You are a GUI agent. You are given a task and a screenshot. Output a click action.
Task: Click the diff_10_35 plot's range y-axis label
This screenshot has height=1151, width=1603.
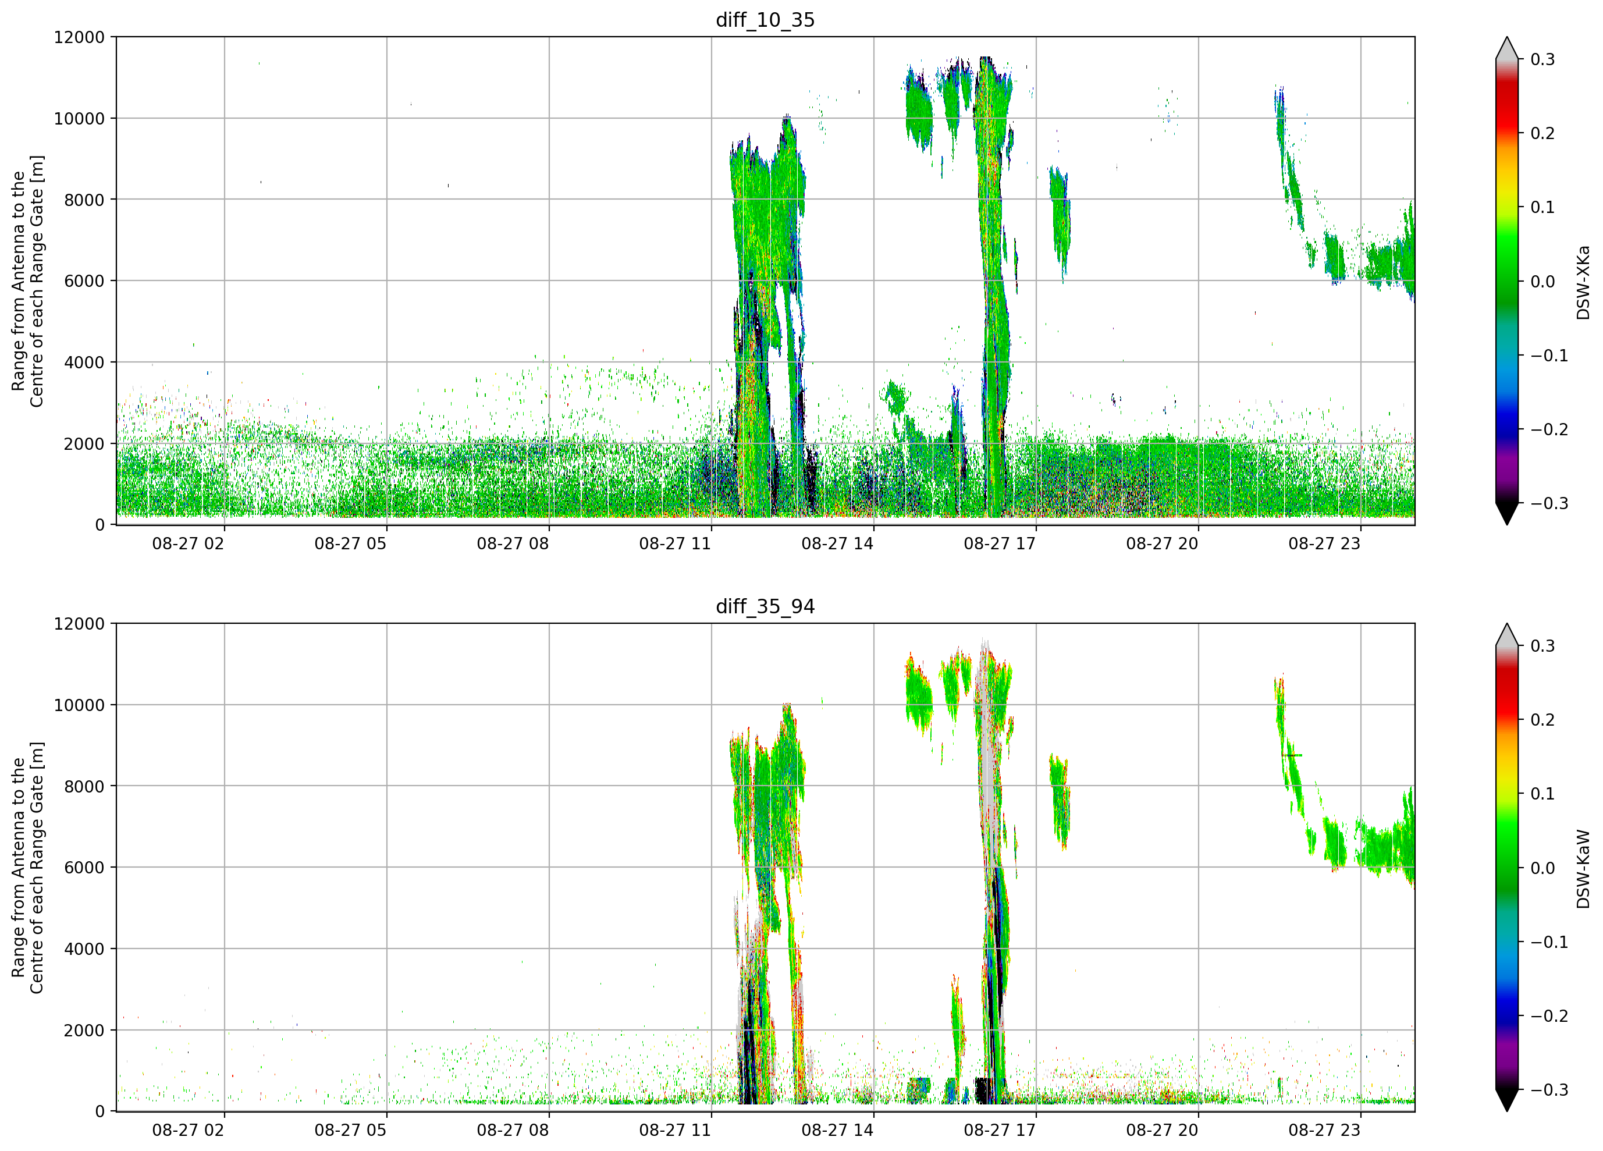click(27, 280)
